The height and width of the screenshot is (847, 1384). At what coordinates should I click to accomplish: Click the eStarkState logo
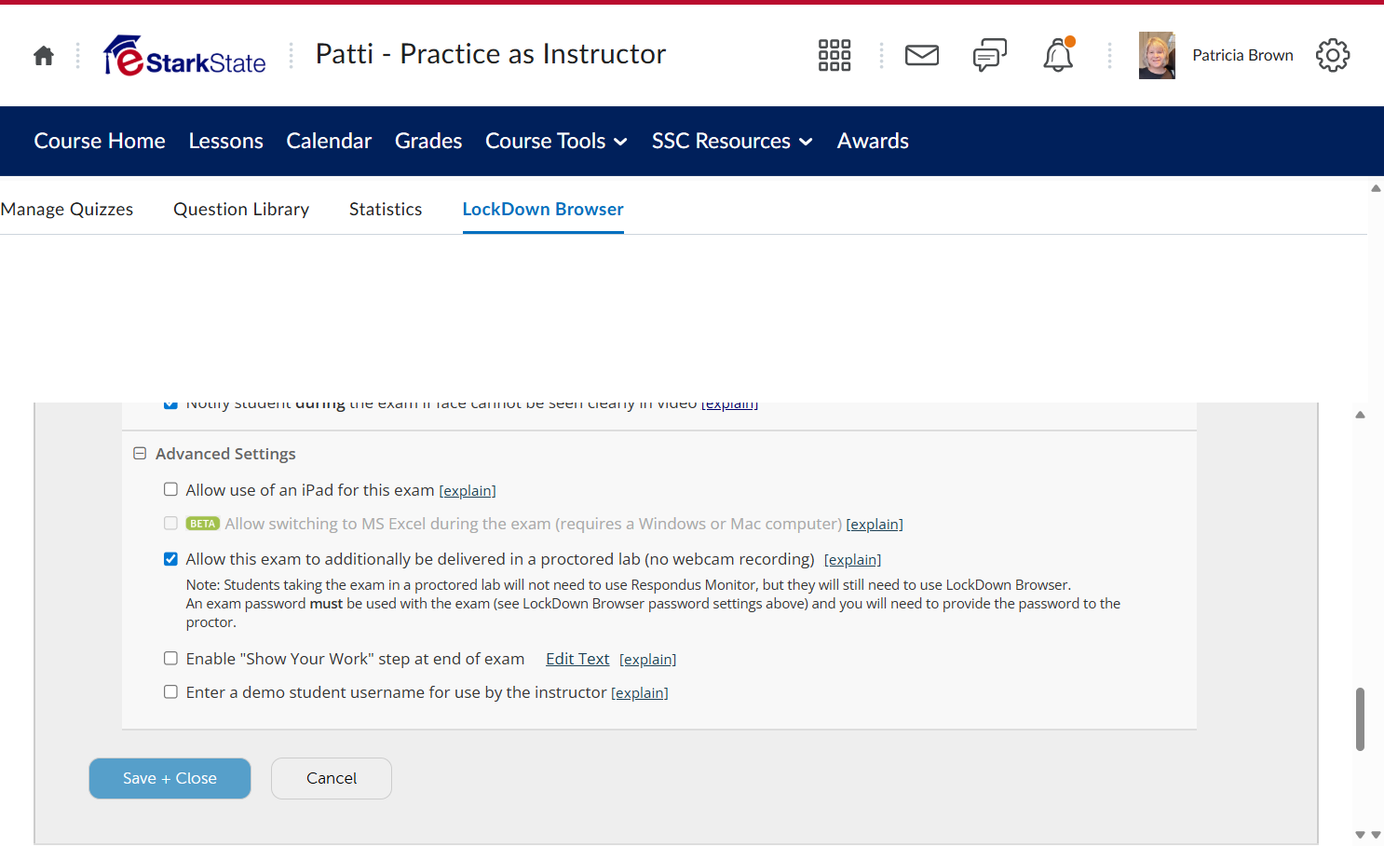click(x=184, y=56)
